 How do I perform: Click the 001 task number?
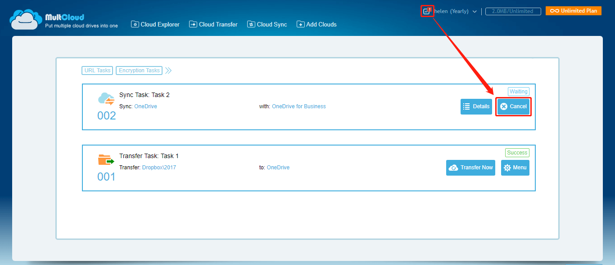(x=106, y=177)
